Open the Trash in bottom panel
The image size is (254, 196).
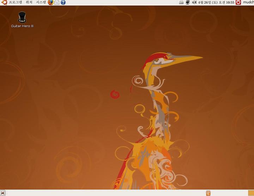pos(208,193)
